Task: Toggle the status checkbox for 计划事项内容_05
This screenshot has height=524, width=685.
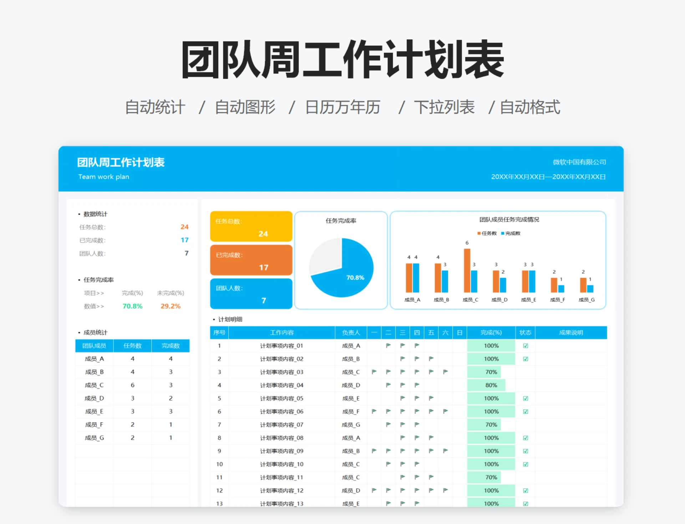Action: 526,398
